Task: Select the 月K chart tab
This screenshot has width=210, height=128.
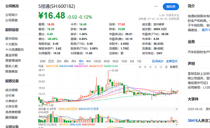Action: point(74,61)
